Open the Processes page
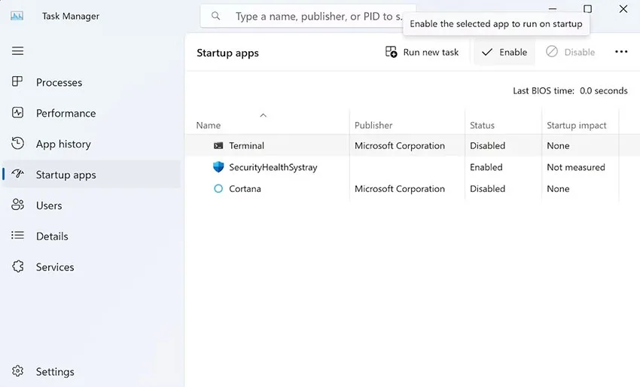This screenshot has height=387, width=640. pos(91,82)
